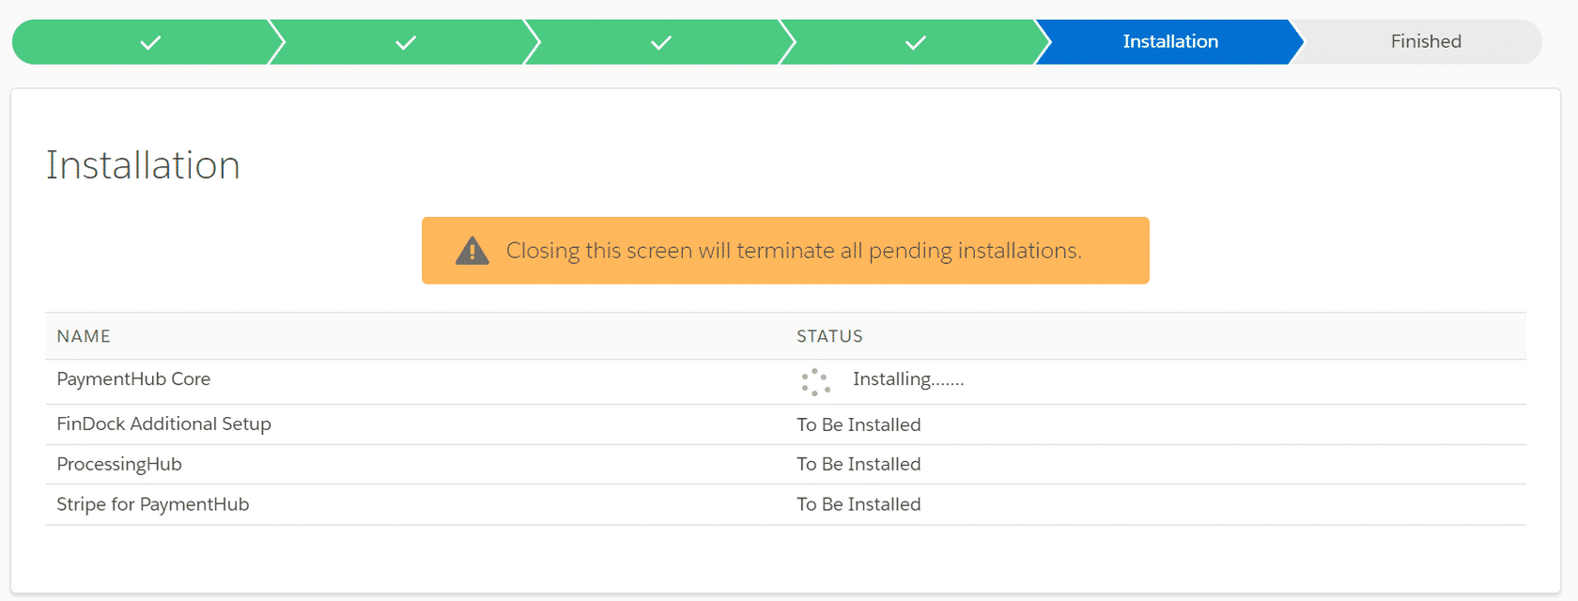
Task: Select the ProcessingHub package row
Action: coord(119,464)
